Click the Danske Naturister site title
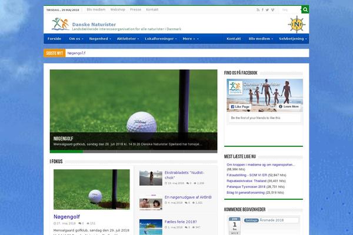This screenshot has height=235, width=353. (x=94, y=24)
